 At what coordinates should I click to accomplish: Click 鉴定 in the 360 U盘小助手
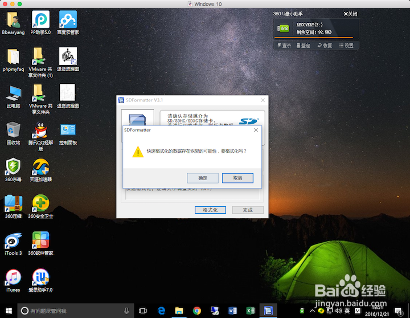(304, 46)
